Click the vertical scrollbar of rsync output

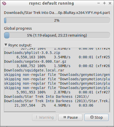pyautogui.click(x=109, y=105)
